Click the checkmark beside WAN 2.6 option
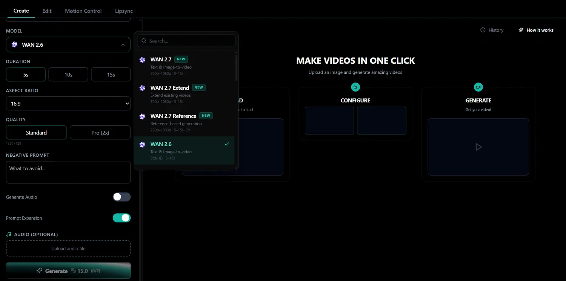566x281 pixels. click(x=227, y=144)
